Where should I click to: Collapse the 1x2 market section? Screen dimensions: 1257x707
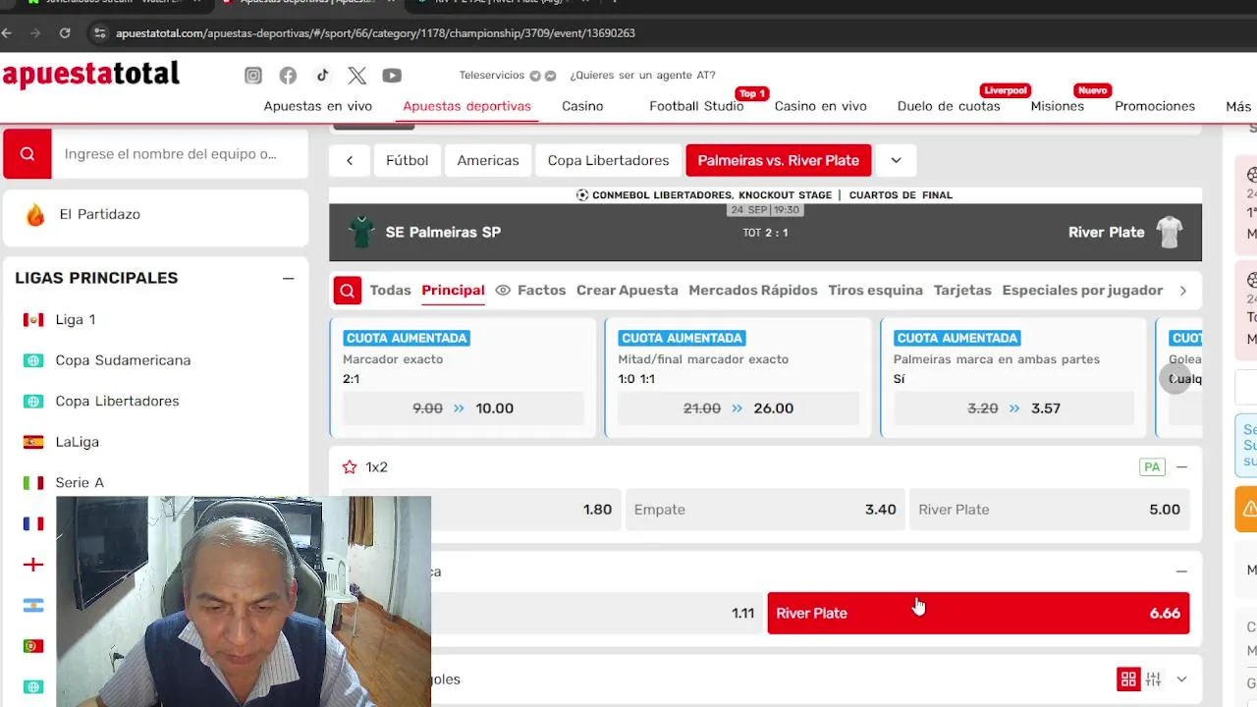coord(1181,467)
